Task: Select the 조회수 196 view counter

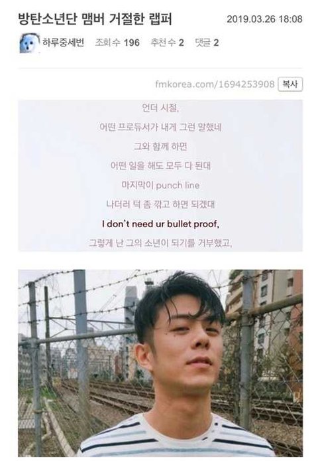Action: pos(117,43)
